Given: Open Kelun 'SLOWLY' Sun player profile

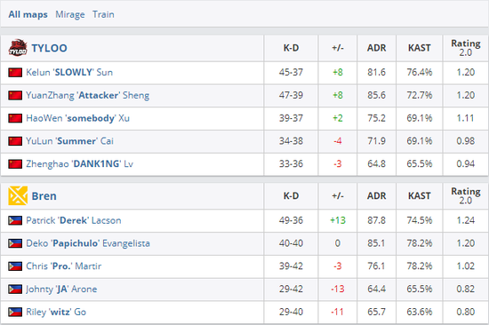Looking at the screenshot, I should 69,72.
